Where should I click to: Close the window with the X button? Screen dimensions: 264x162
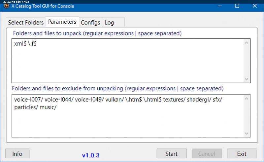coord(254,6)
